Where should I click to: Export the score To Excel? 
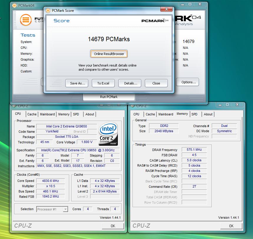coord(103,83)
